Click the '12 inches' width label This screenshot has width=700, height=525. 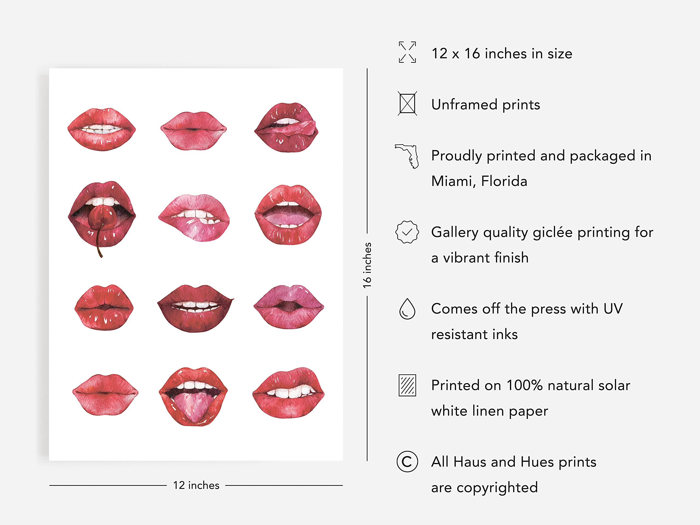click(x=196, y=485)
